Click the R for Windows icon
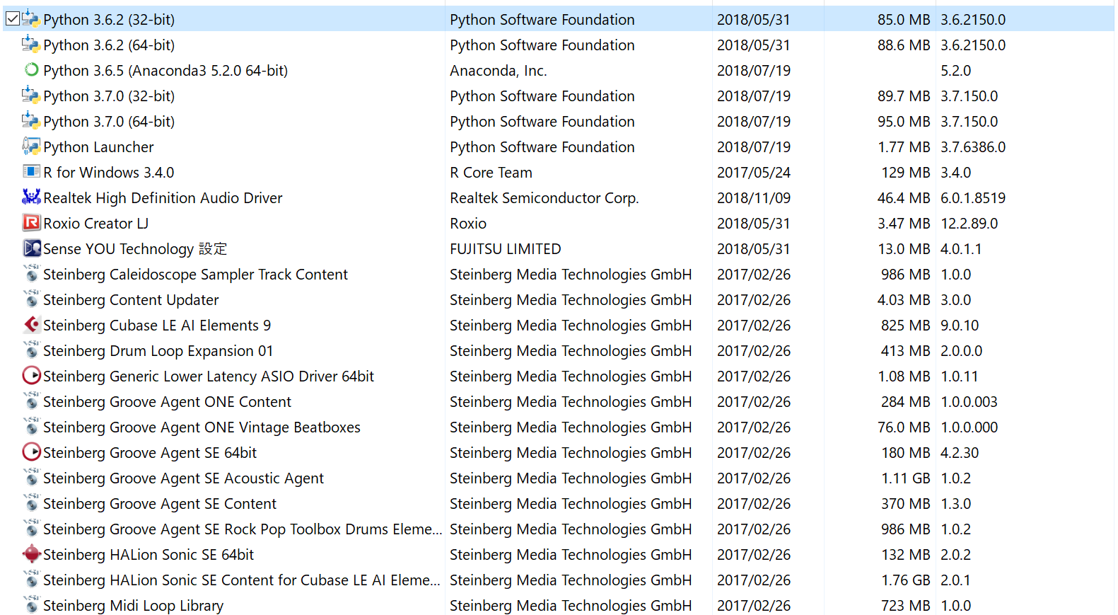 pyautogui.click(x=31, y=172)
